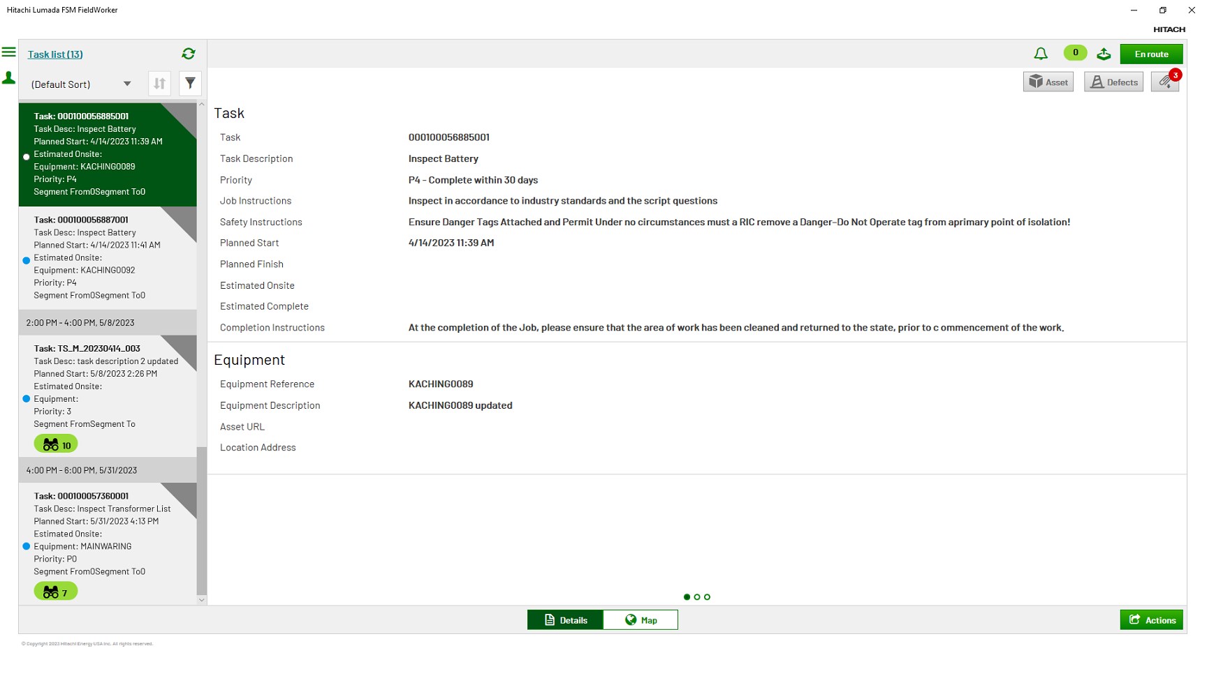Select task 000100056887001 in list

[108, 258]
